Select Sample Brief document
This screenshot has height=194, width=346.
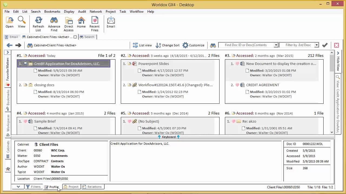pyautogui.click(x=45, y=121)
